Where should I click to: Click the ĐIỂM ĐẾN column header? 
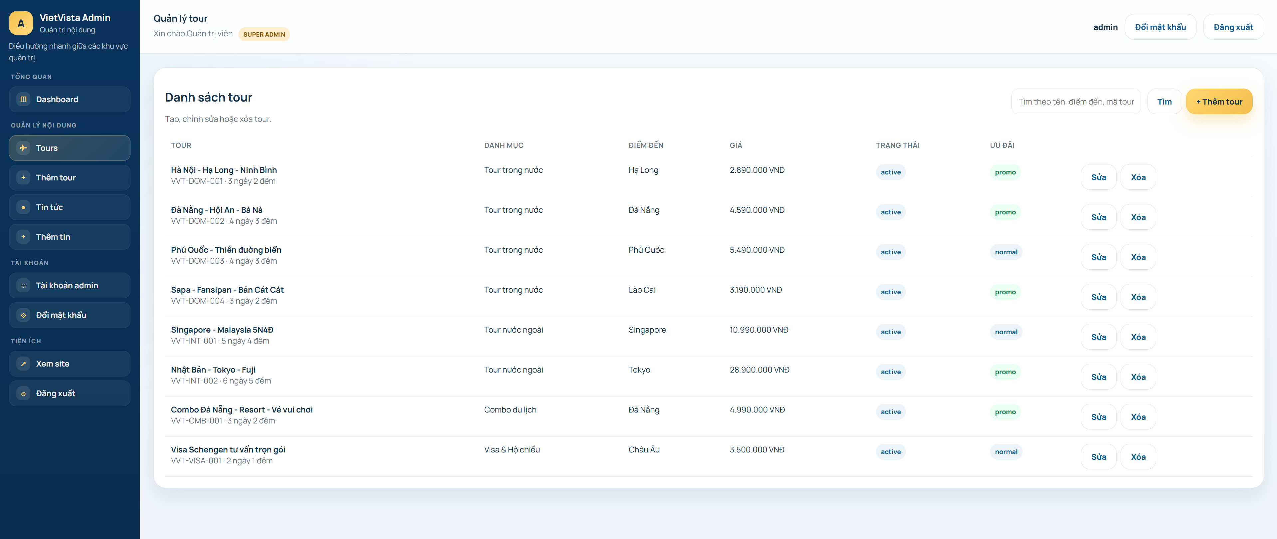pyautogui.click(x=646, y=145)
